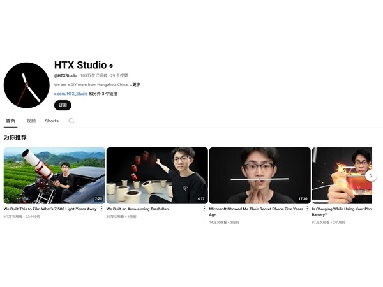
Task: Open the channel search magnifier icon
Action: point(71,121)
